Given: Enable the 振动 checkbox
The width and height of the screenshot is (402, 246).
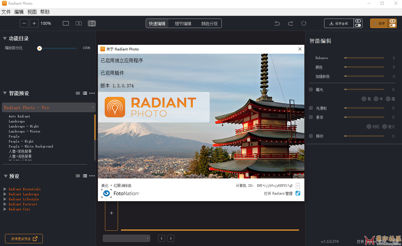Looking at the screenshot, I should tap(311, 136).
